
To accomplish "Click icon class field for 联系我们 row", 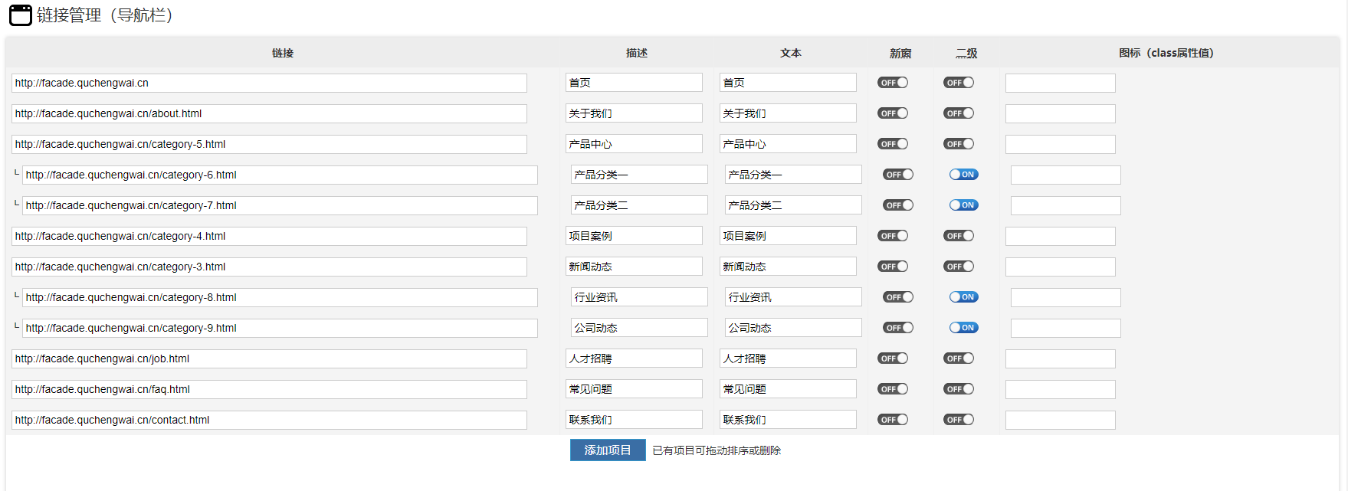I will [1061, 420].
